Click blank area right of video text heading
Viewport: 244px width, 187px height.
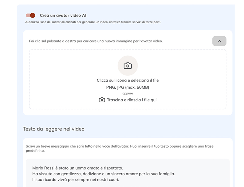(x=158, y=129)
